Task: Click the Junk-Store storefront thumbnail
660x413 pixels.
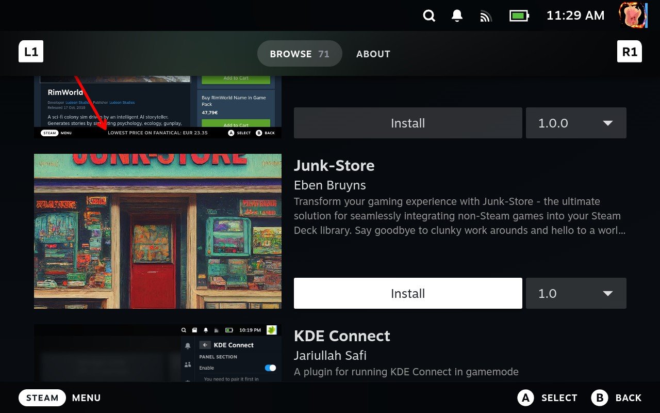Action: 157,231
